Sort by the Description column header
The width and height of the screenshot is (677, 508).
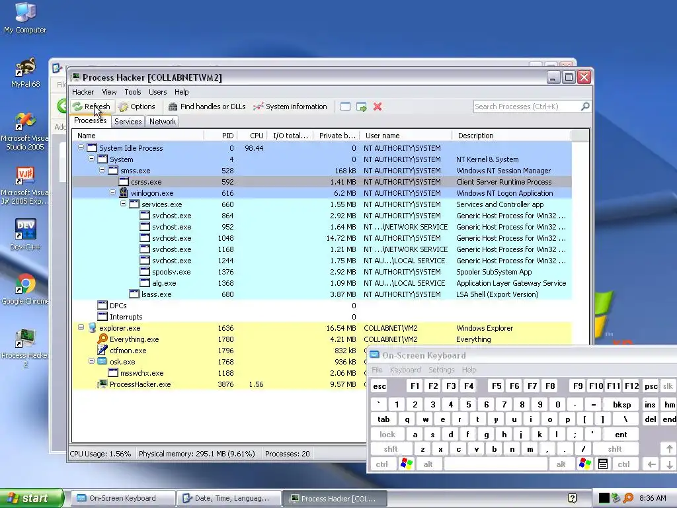[512, 136]
